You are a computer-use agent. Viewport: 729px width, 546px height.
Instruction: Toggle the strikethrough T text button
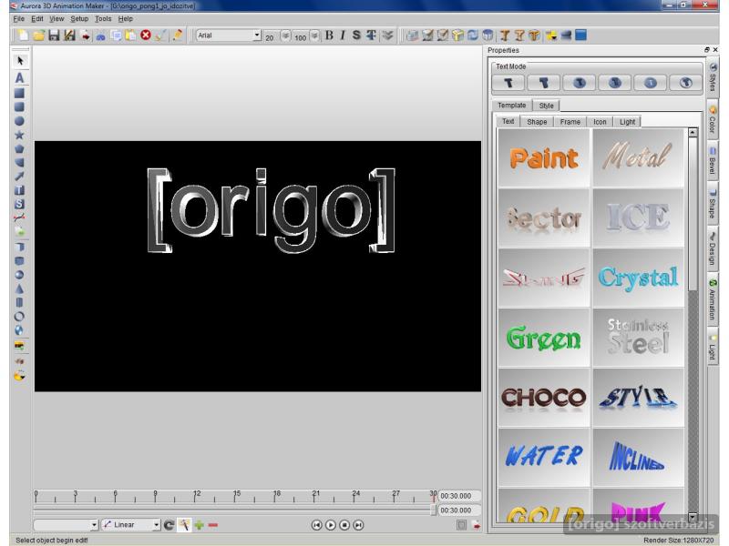[x=371, y=35]
